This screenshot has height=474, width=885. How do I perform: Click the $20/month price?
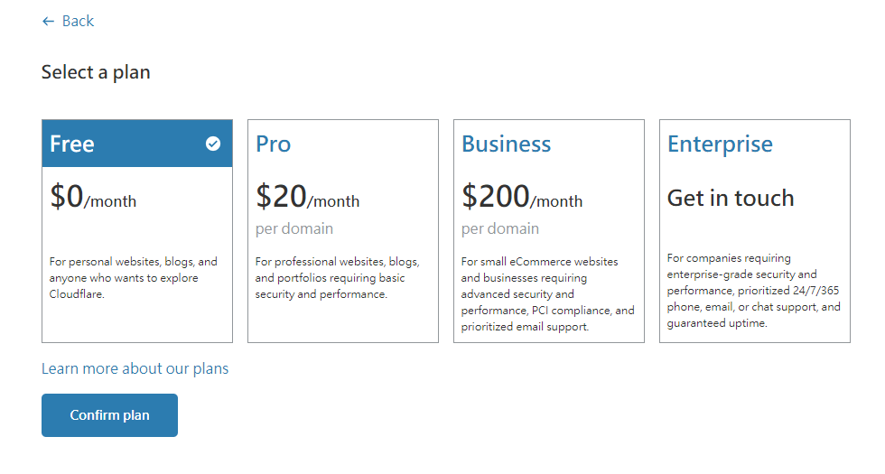(x=307, y=197)
